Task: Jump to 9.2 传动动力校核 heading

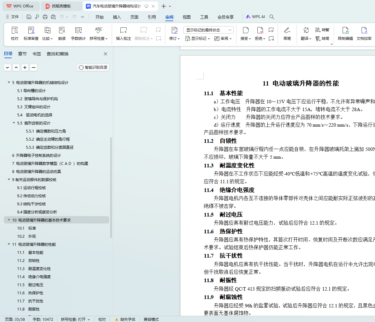Action: [31, 196]
